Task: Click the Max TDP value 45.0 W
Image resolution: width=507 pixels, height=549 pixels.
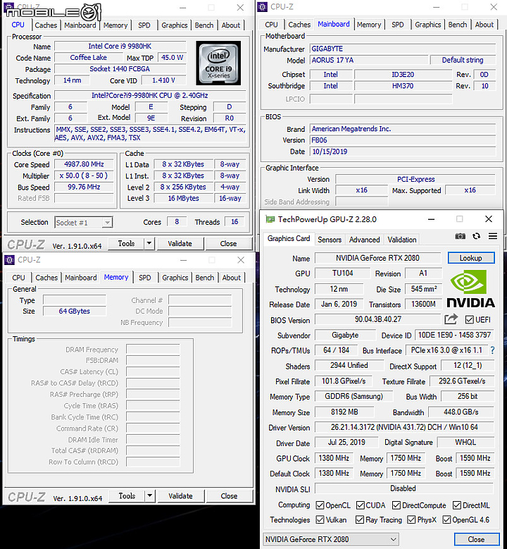Action: [172, 57]
